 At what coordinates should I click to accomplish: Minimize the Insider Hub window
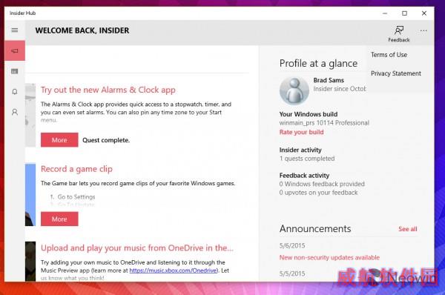[385, 13]
